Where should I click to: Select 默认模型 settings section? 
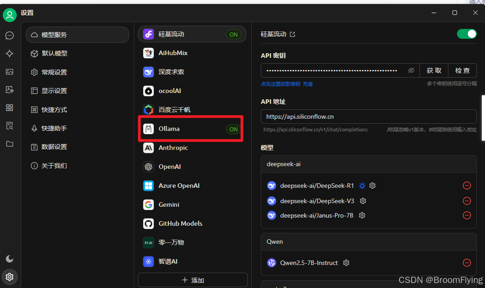77,53
